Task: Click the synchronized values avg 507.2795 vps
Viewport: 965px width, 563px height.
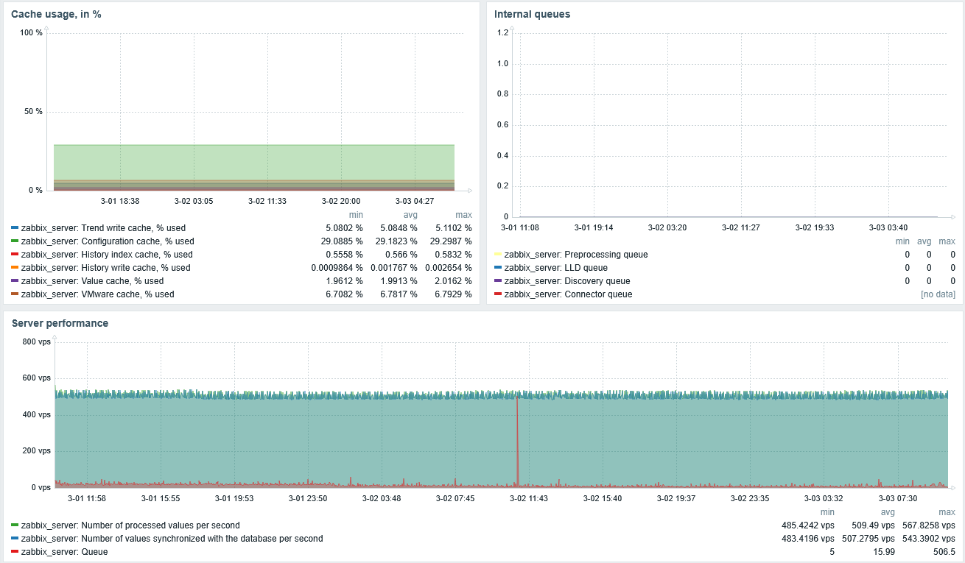Action: coord(867,539)
